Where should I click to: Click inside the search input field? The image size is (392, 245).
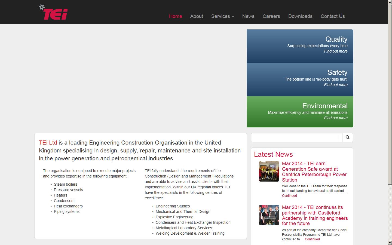tap(296, 137)
